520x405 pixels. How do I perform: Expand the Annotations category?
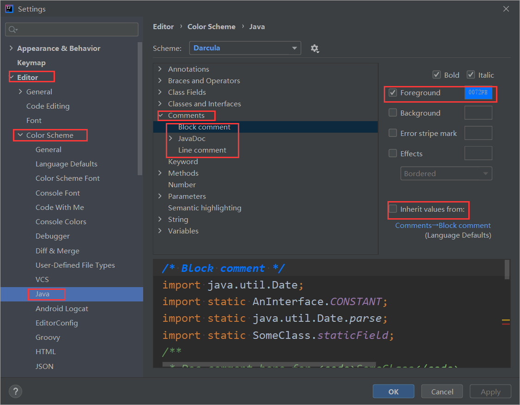160,69
